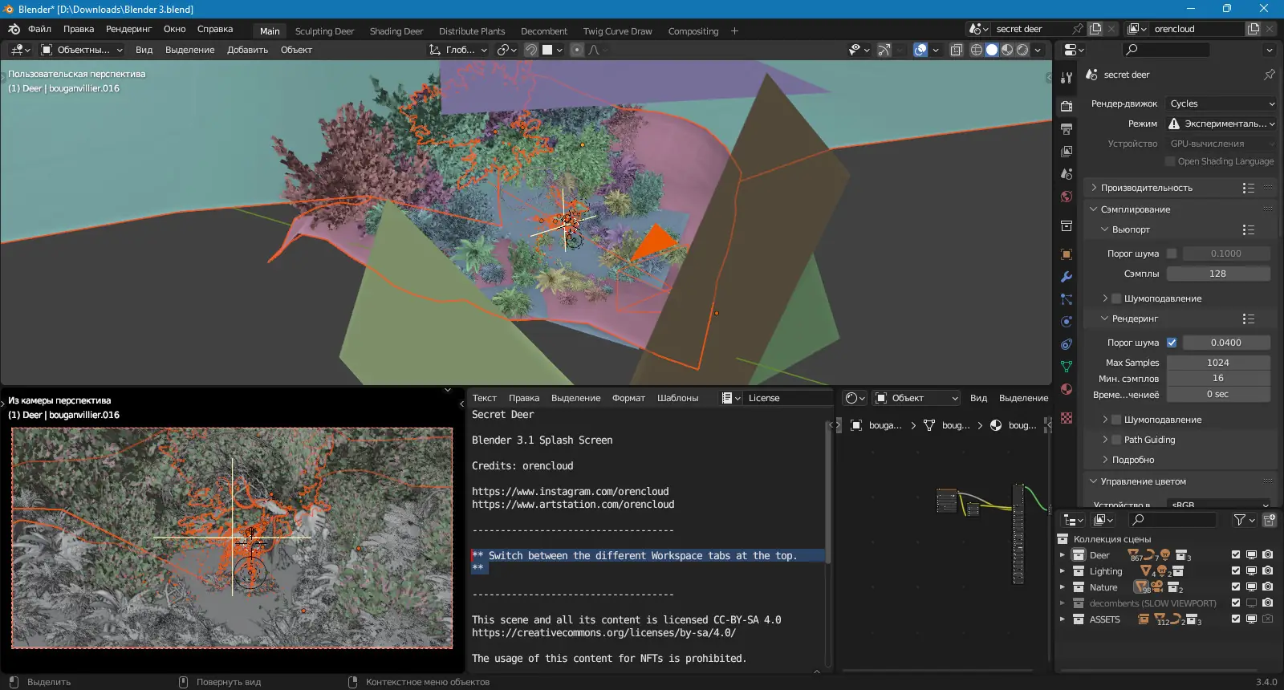The width and height of the screenshot is (1284, 690).
Task: Open the World properties tab
Action: pos(1067,197)
